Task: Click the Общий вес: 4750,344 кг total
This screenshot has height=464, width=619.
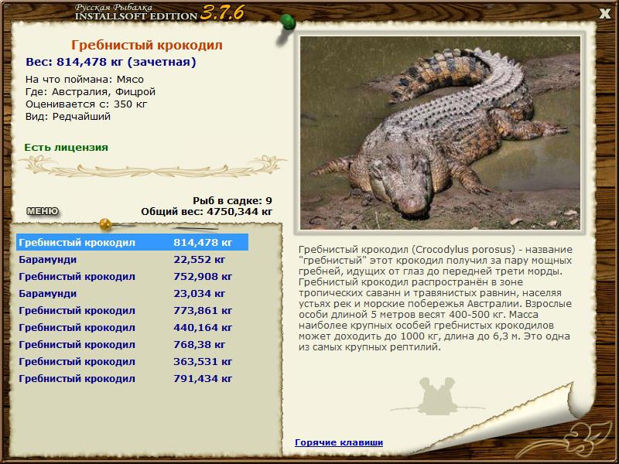Action: 207,211
